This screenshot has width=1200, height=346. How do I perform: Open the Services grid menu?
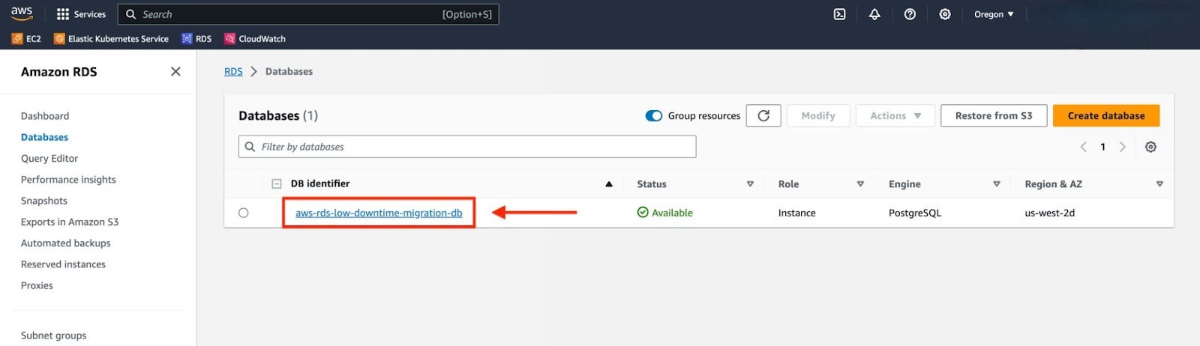[x=81, y=14]
